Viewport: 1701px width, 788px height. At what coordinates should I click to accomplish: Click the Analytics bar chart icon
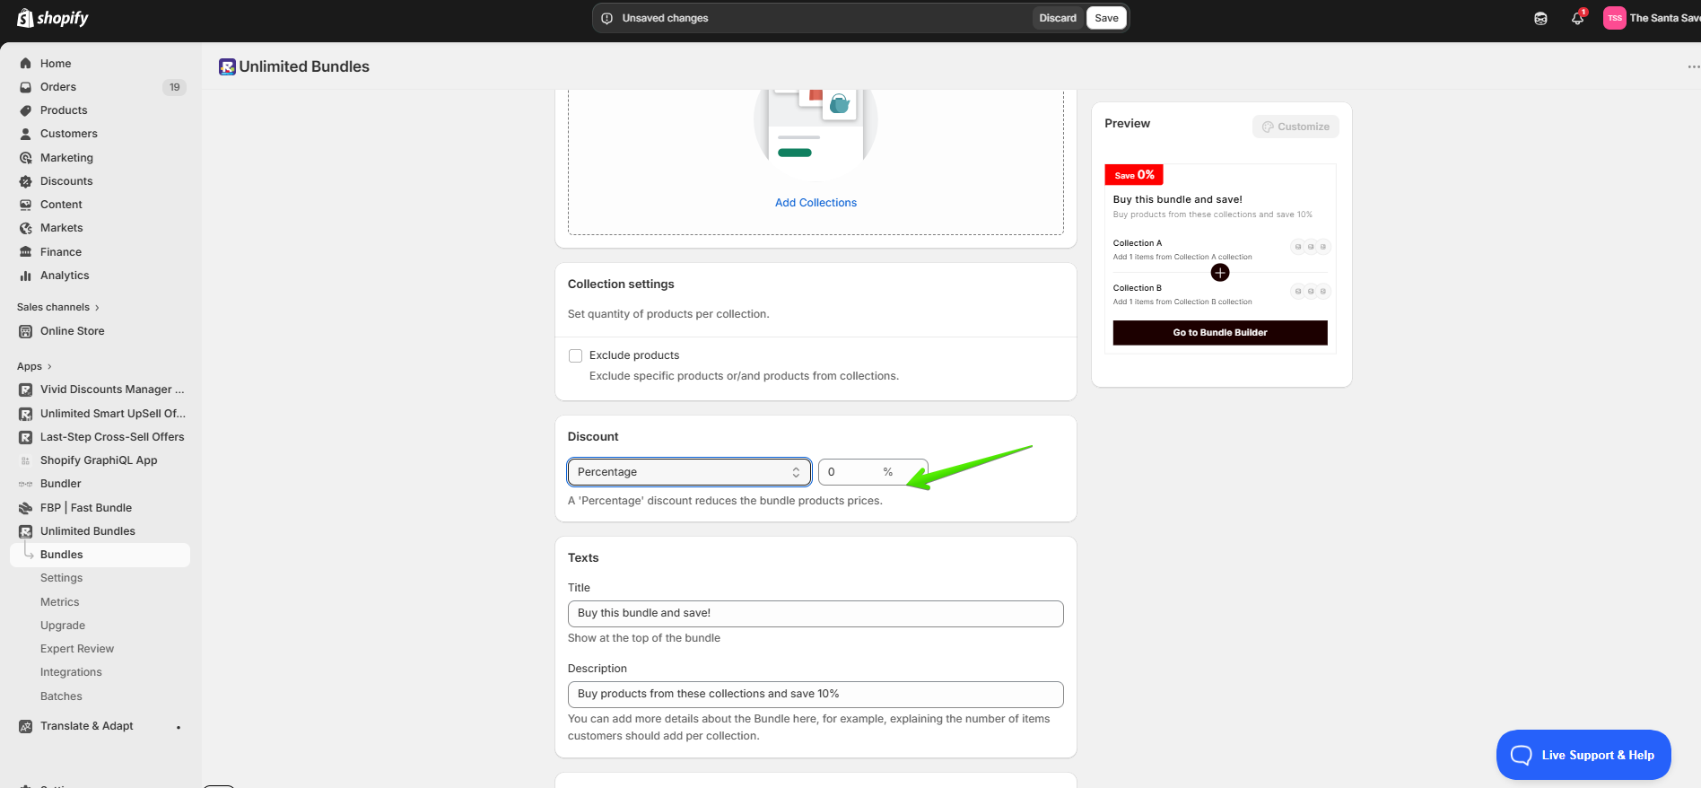pyautogui.click(x=26, y=276)
